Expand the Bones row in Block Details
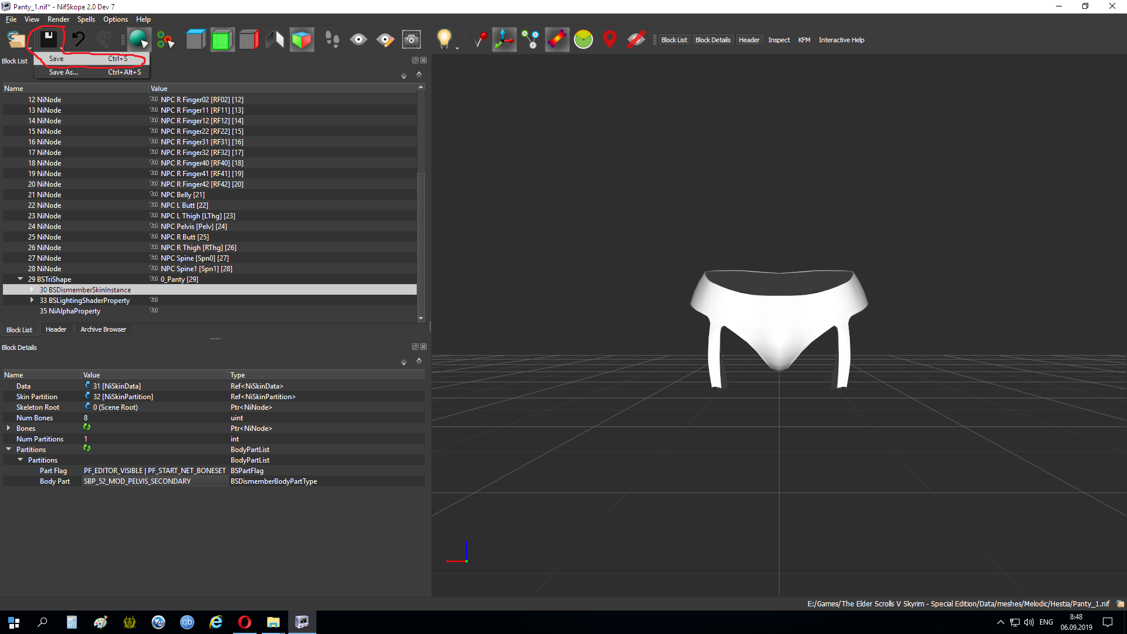 [x=8, y=428]
